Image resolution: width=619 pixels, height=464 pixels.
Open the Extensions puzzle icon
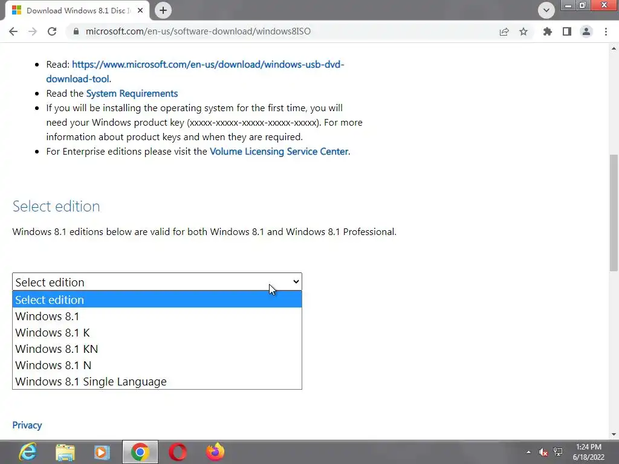pos(548,31)
